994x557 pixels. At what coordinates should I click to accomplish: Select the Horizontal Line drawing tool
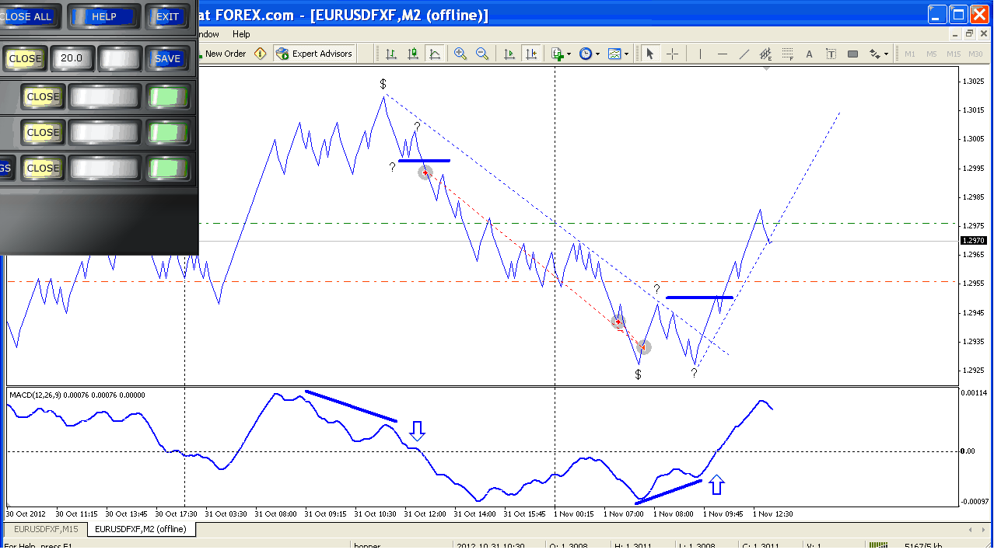722,54
